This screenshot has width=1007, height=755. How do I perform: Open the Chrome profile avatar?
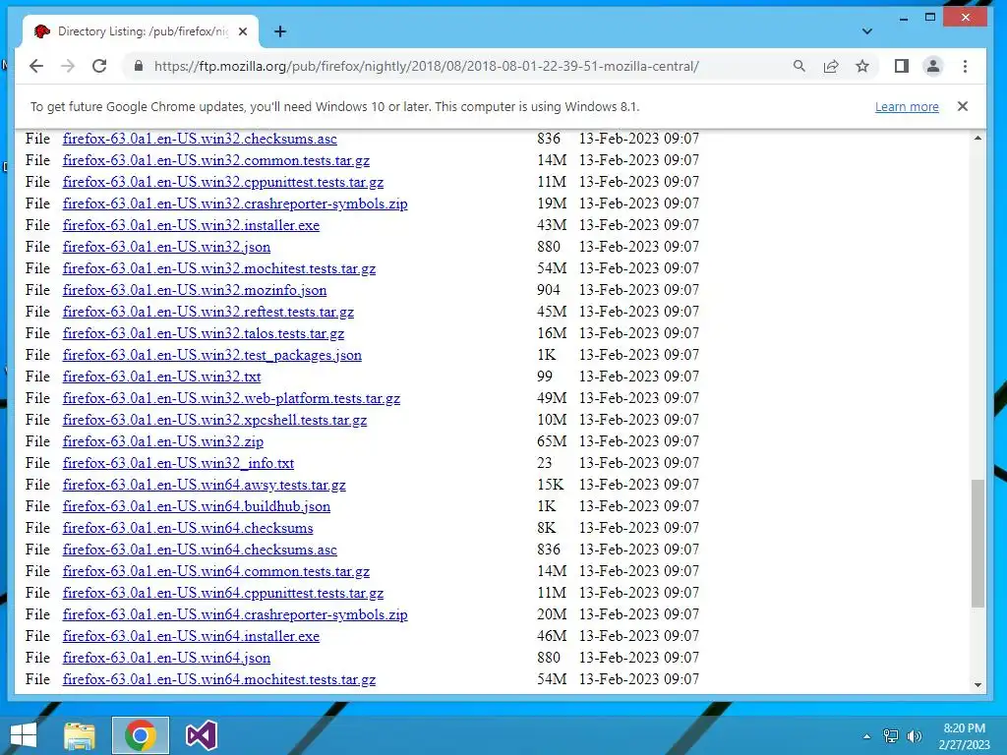(932, 66)
